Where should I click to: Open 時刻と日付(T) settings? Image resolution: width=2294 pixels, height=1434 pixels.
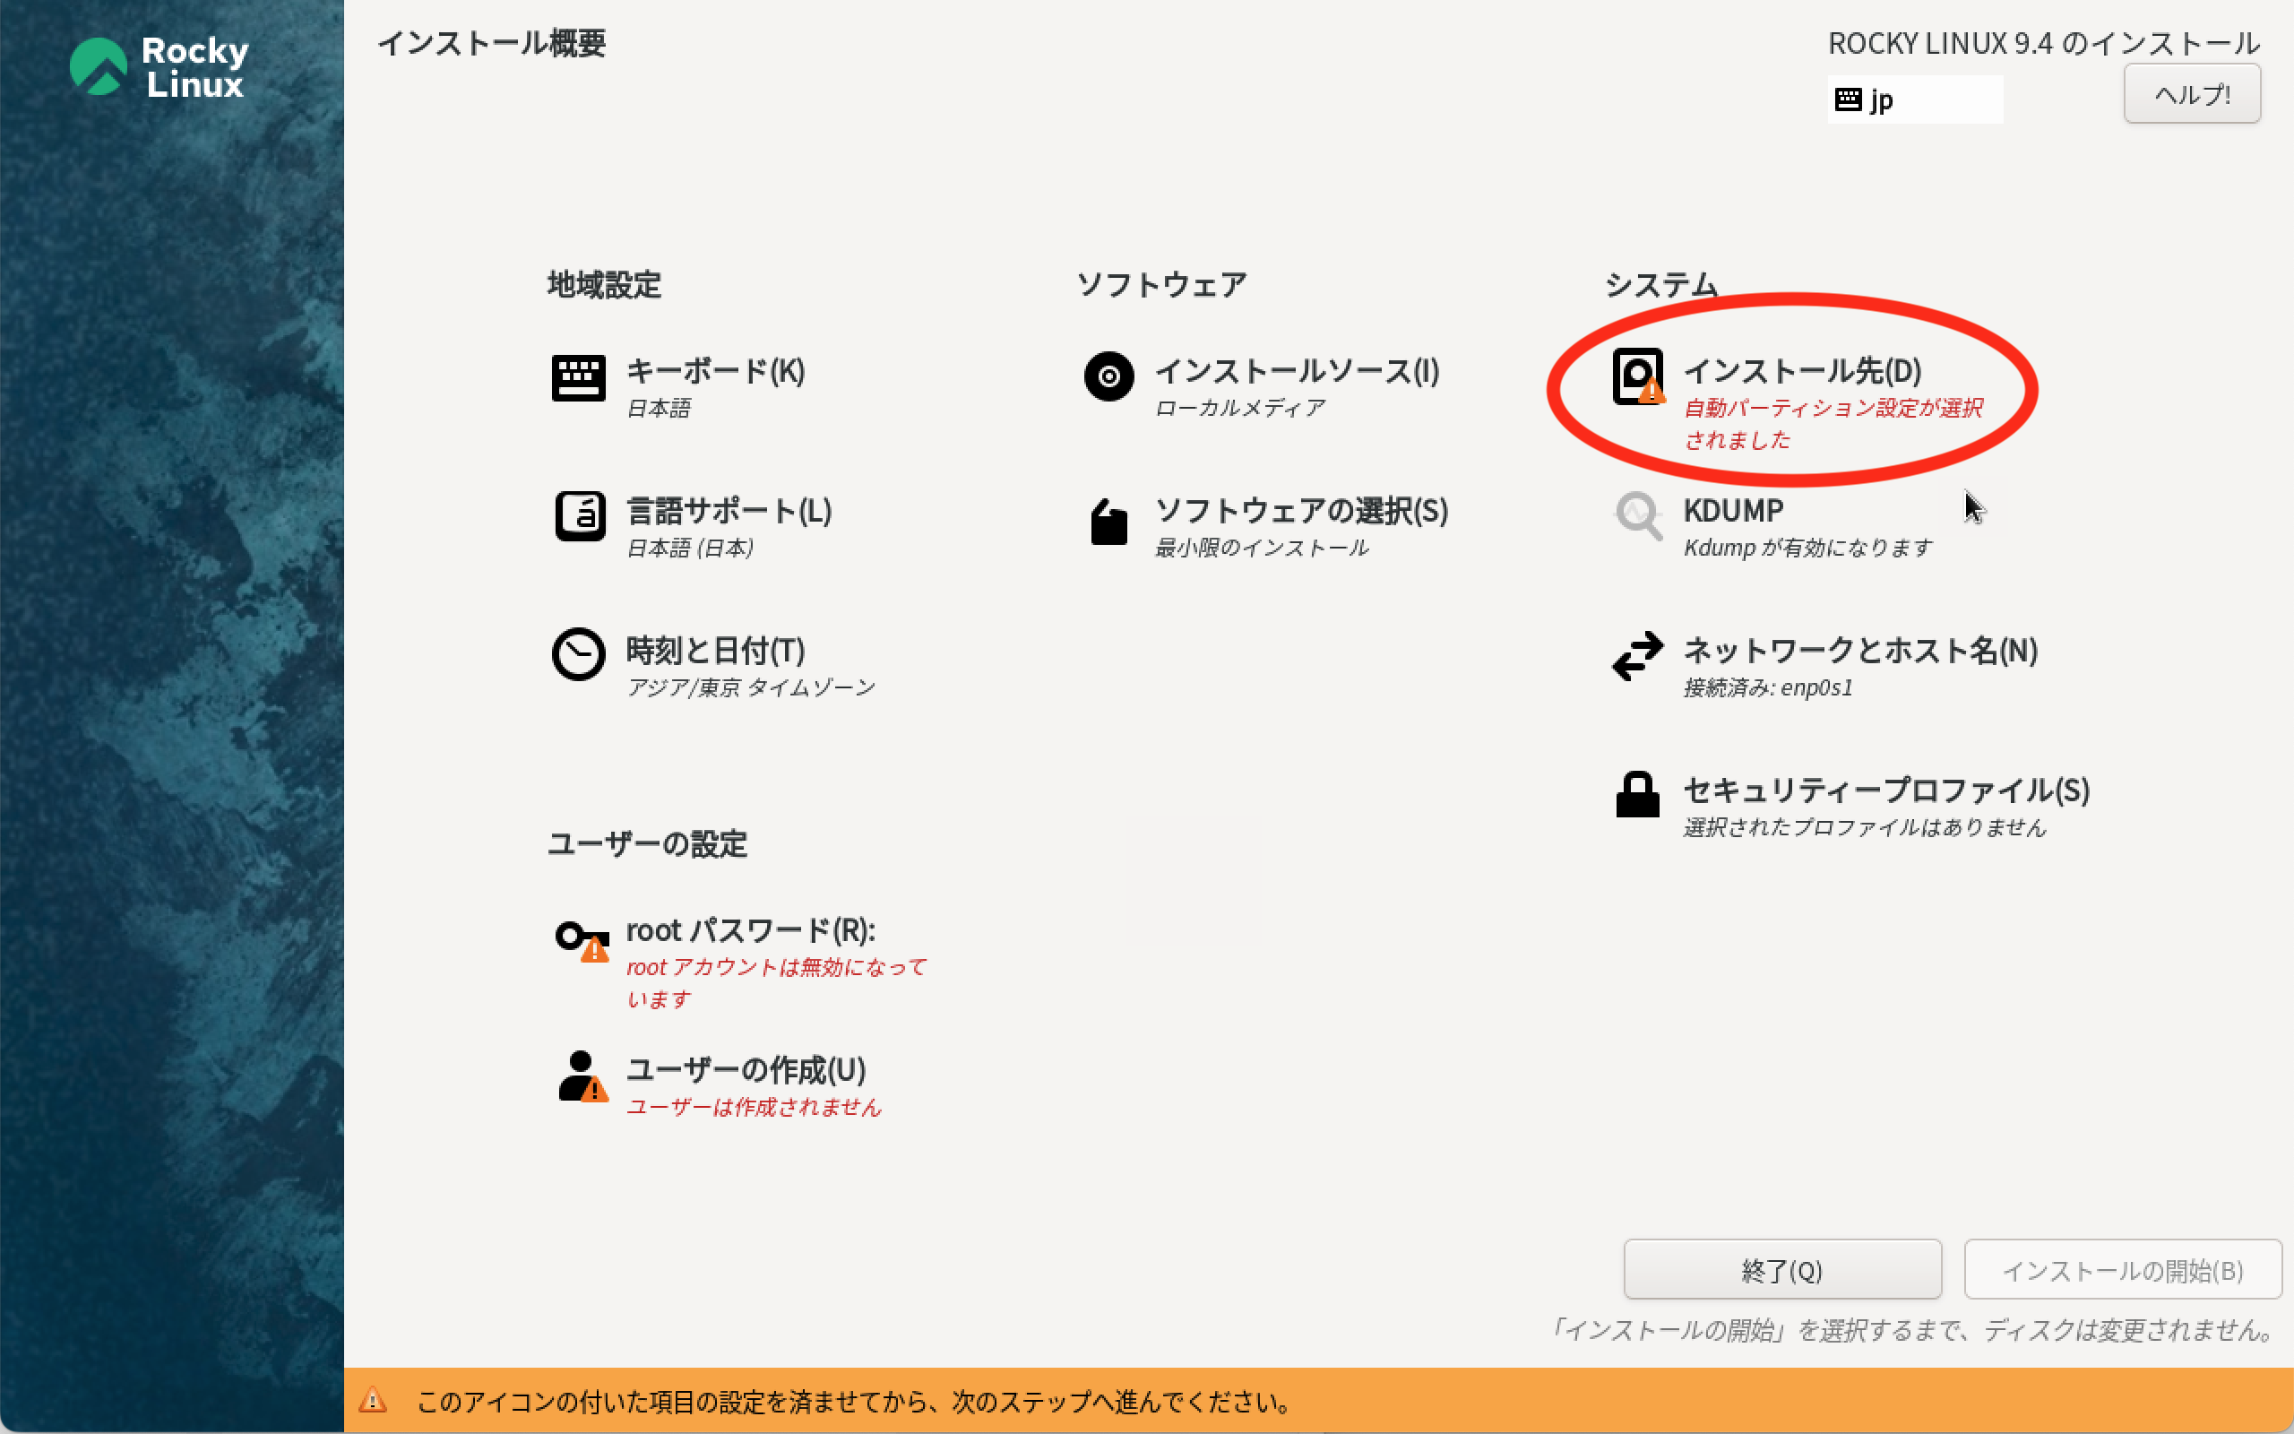tap(716, 651)
